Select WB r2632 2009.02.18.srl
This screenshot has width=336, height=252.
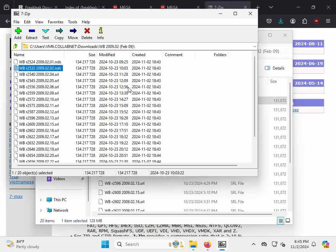tap(39, 143)
